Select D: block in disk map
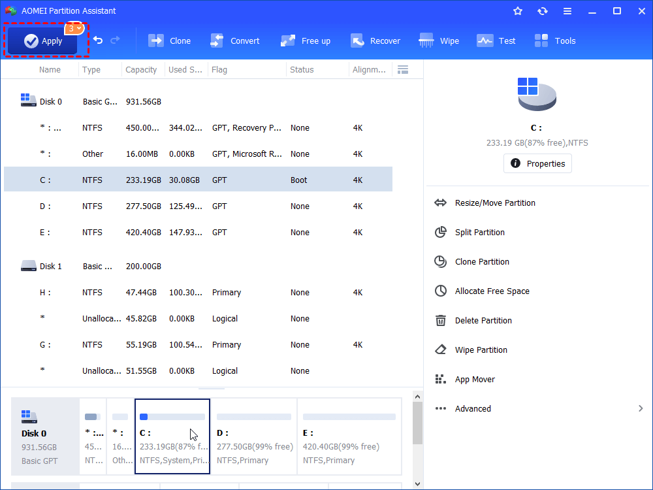 coord(254,436)
